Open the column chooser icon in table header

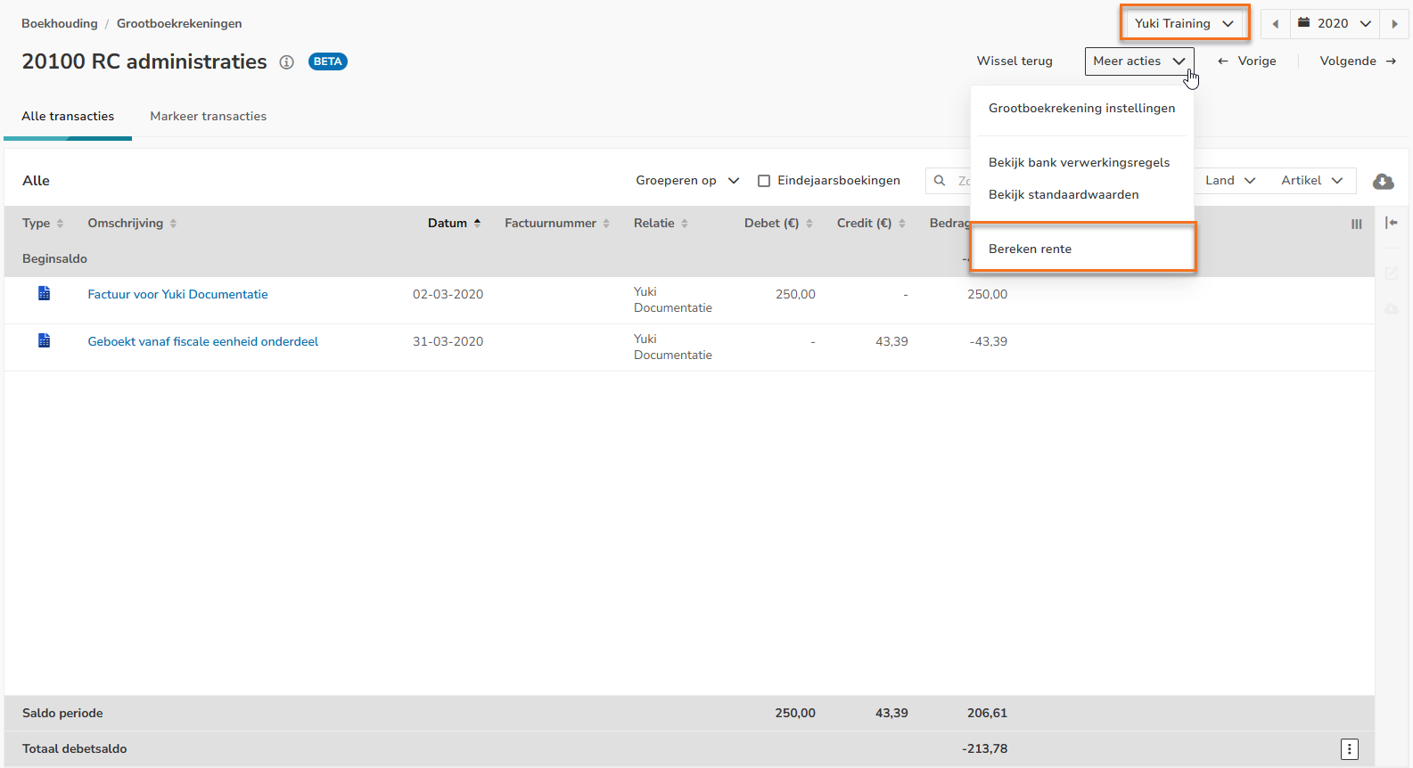[1357, 225]
